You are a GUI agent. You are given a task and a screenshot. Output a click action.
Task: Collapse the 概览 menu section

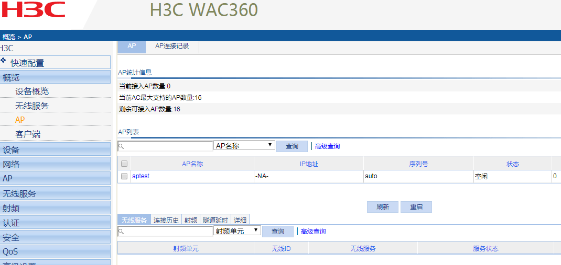click(x=56, y=77)
